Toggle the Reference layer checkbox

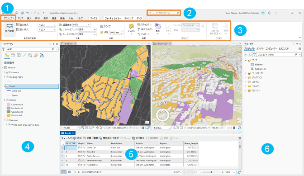[x=7, y=72]
